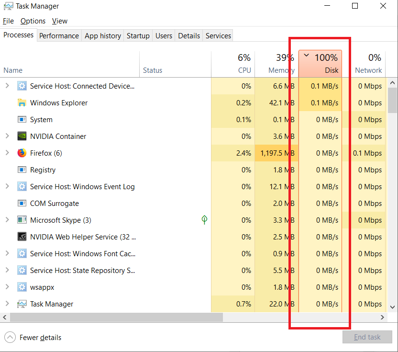Switch to the Performance tab
Screen dimensions: 398x352
pyautogui.click(x=59, y=36)
